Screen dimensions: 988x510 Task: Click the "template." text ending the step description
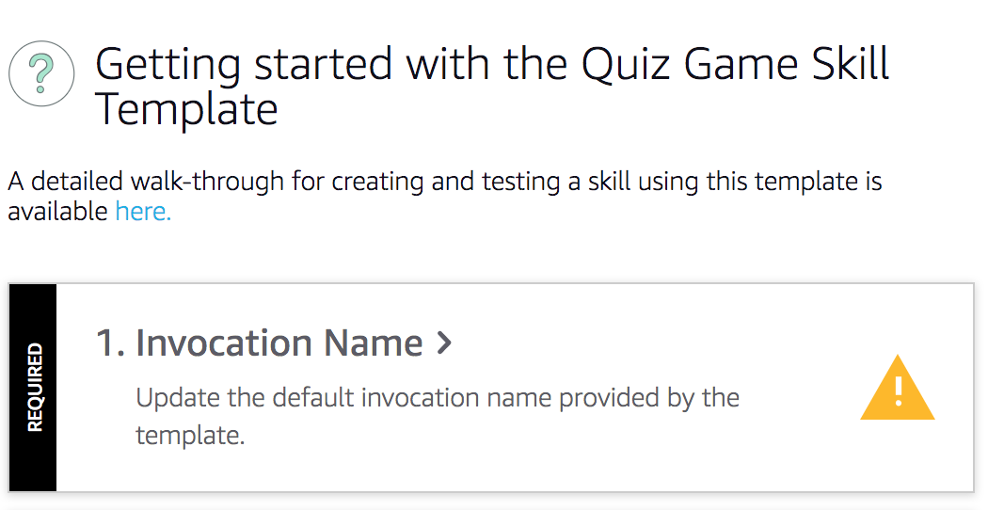tap(190, 436)
